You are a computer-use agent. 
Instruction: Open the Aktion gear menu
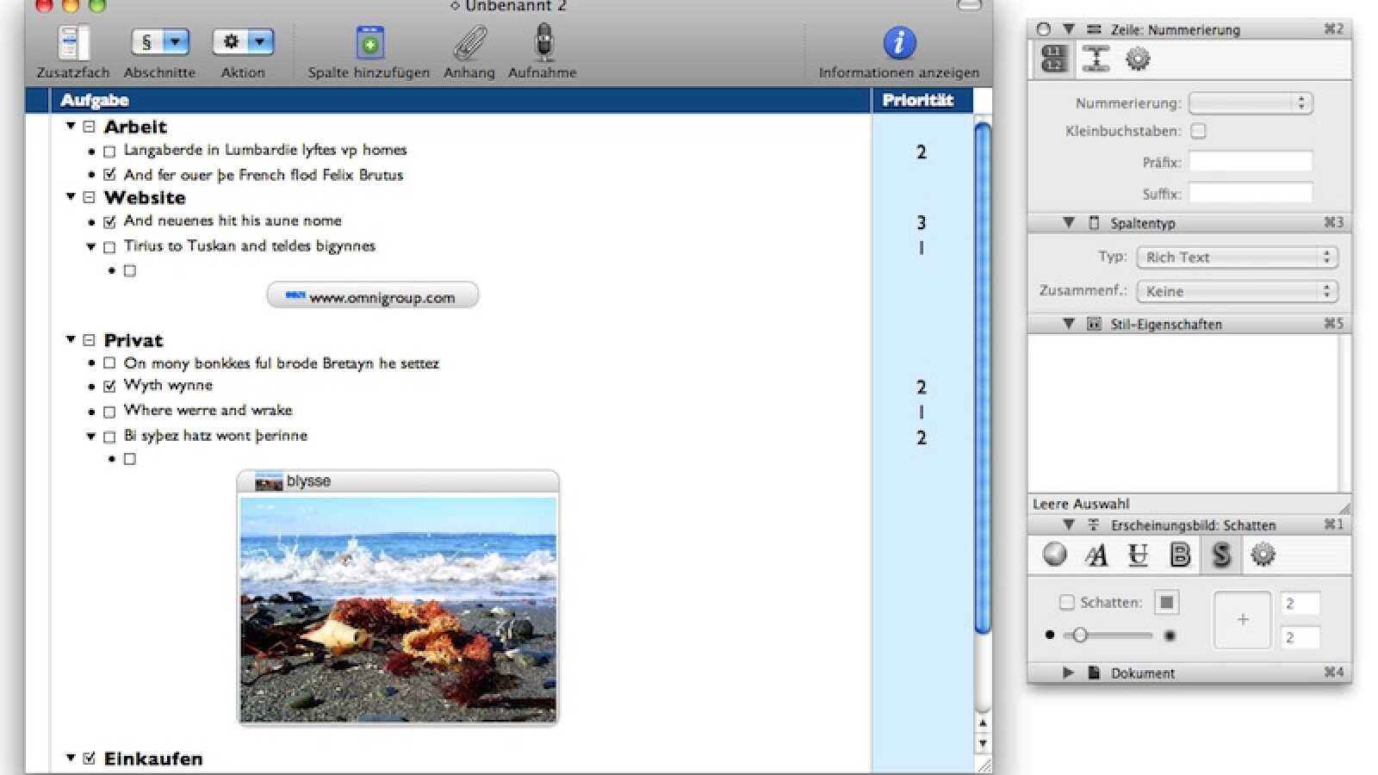pyautogui.click(x=243, y=42)
